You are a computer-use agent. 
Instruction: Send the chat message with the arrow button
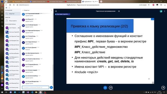[51, 87]
